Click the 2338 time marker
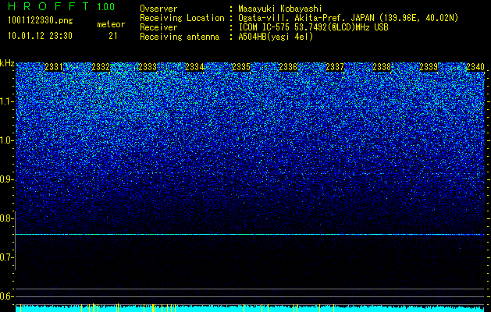 coord(382,67)
